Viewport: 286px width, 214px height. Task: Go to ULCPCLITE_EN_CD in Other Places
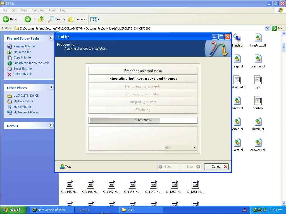click(26, 96)
